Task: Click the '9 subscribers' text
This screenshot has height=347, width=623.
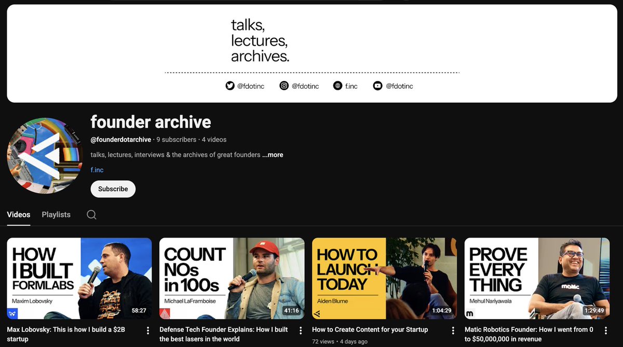Action: 177,140
